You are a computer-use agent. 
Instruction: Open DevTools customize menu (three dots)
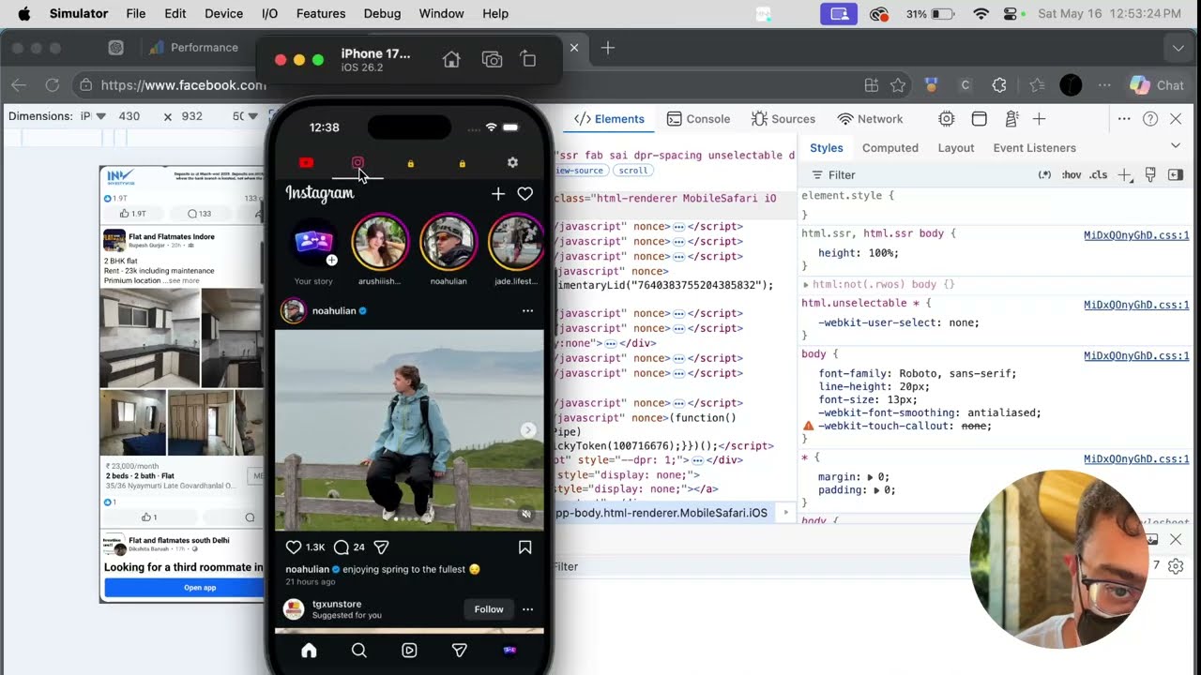coord(1124,119)
